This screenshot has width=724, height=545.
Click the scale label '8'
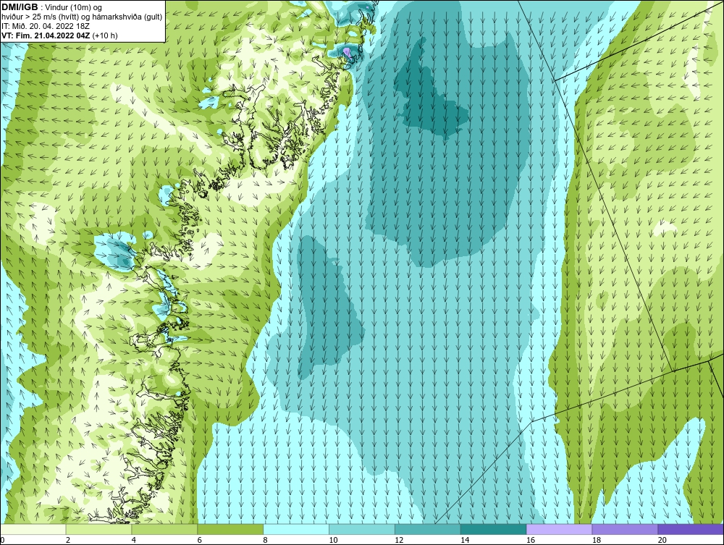(266, 540)
